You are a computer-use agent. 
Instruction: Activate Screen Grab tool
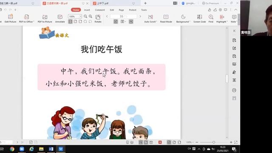coord(199,19)
